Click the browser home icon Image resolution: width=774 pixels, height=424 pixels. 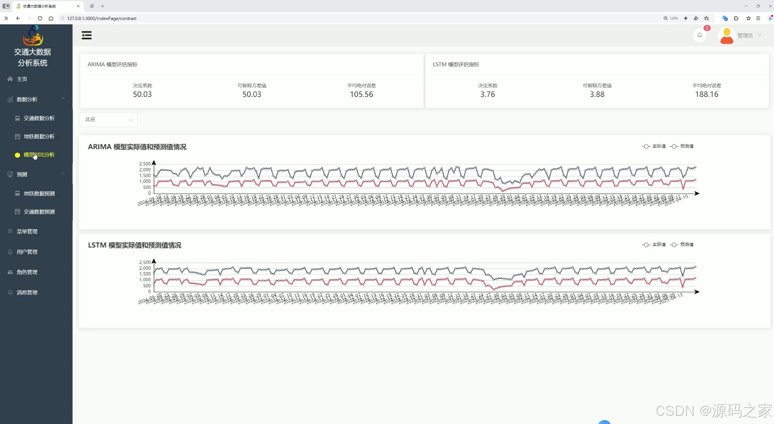tap(51, 18)
